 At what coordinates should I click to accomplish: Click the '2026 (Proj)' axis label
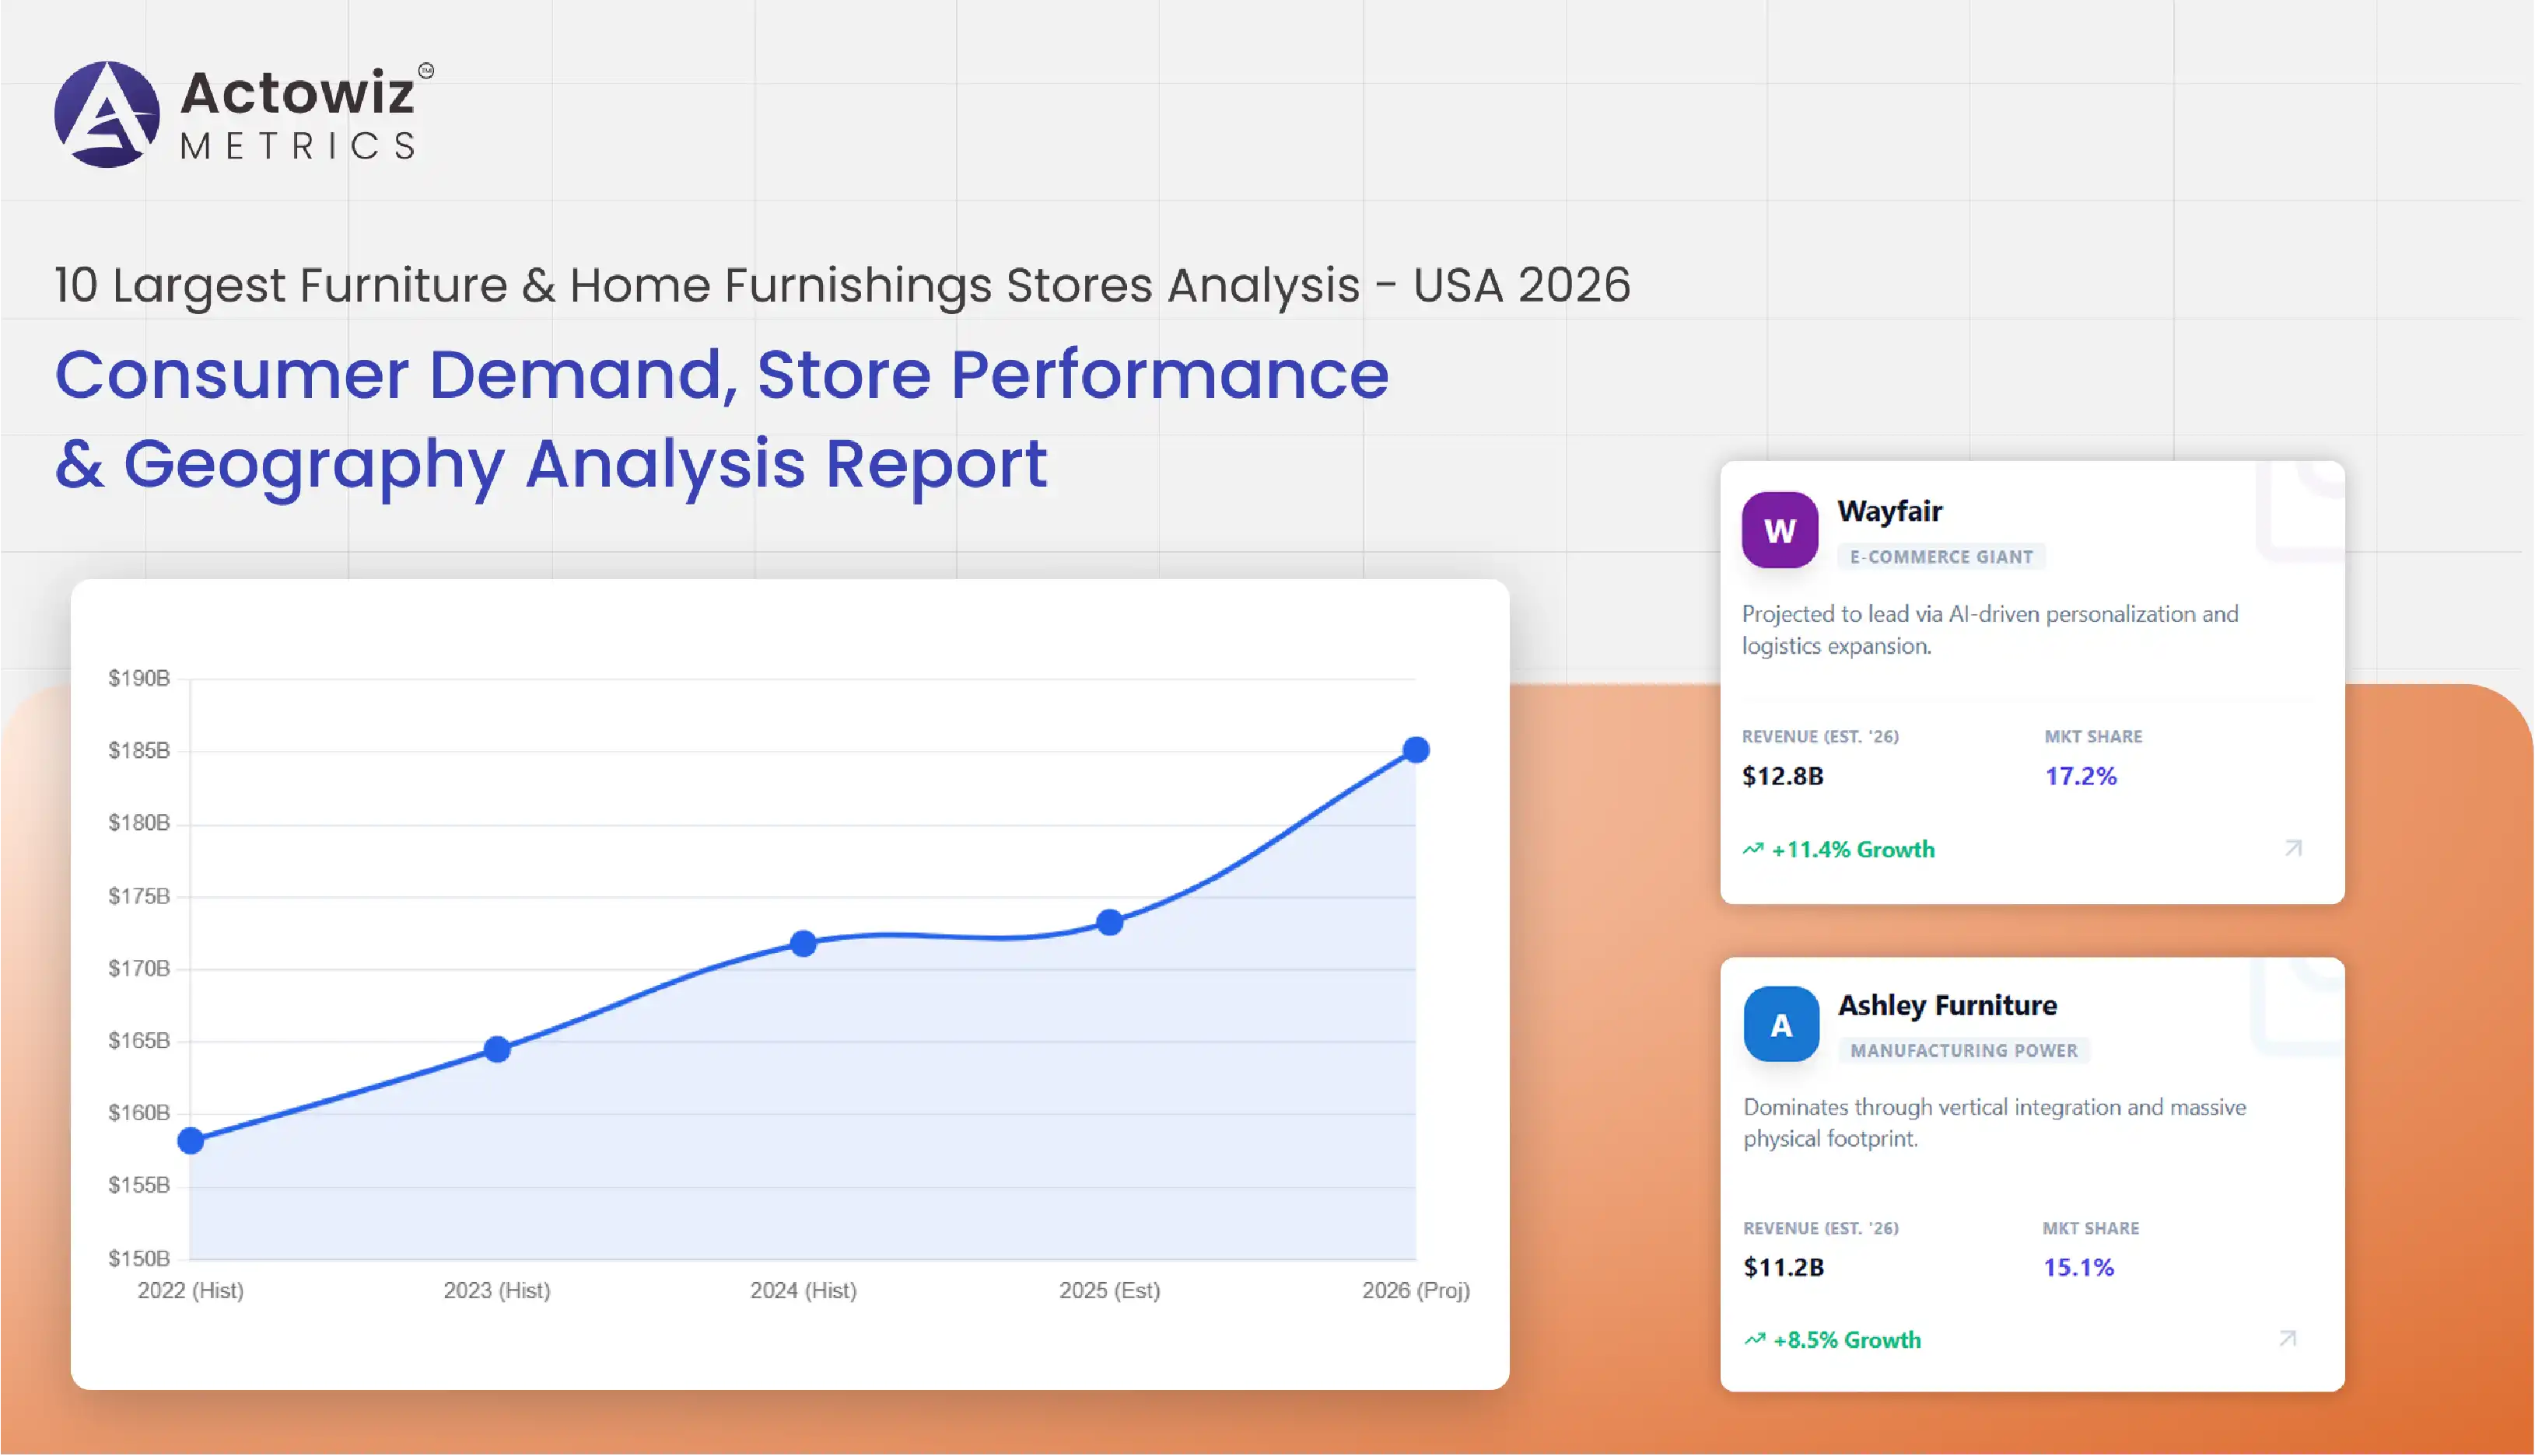[1416, 1291]
